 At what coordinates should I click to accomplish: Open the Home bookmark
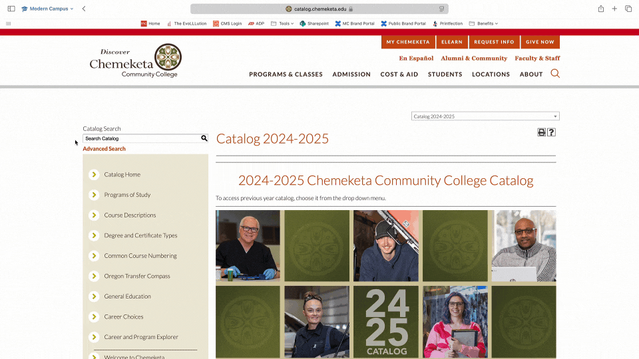[x=150, y=24]
